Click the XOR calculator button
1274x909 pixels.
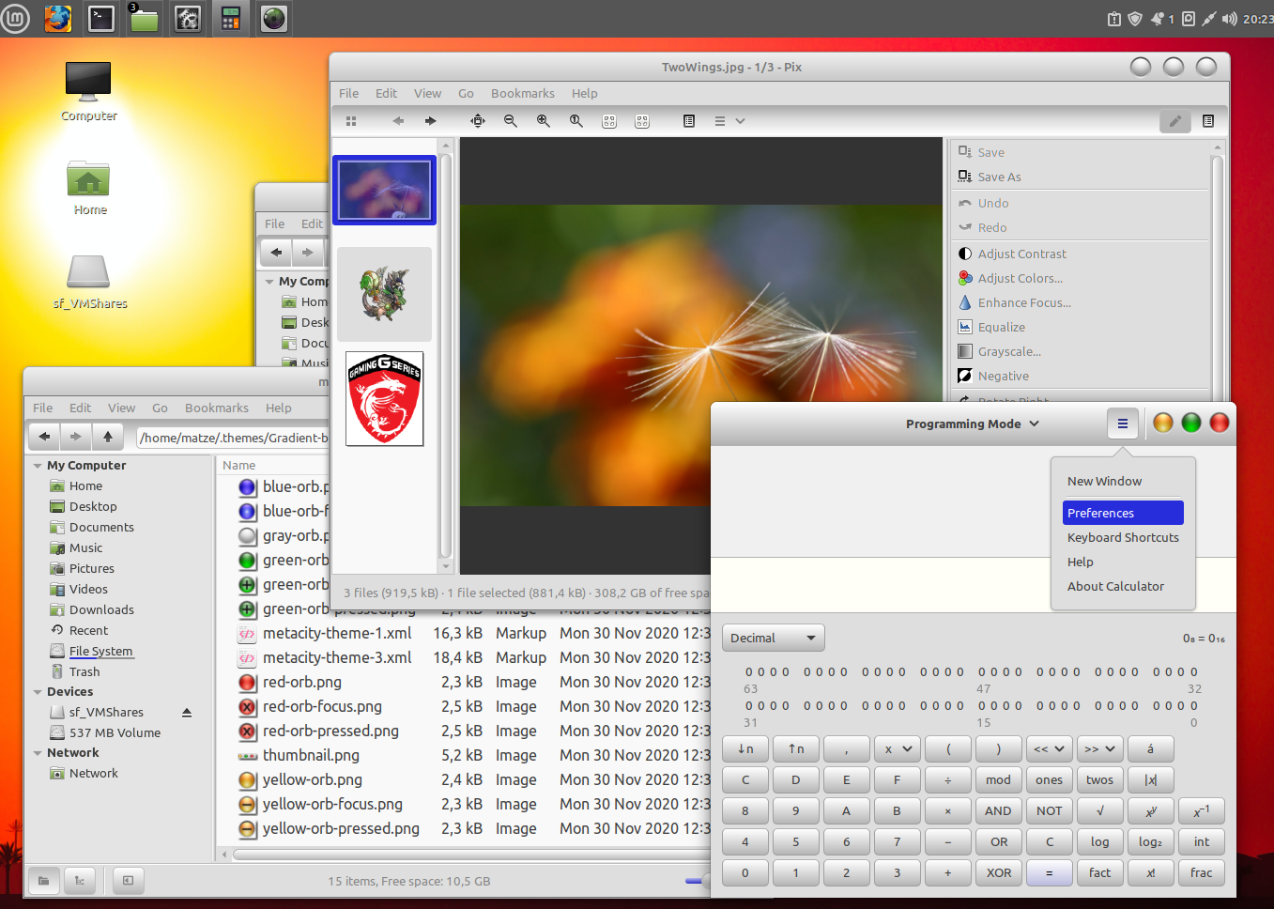point(998,872)
